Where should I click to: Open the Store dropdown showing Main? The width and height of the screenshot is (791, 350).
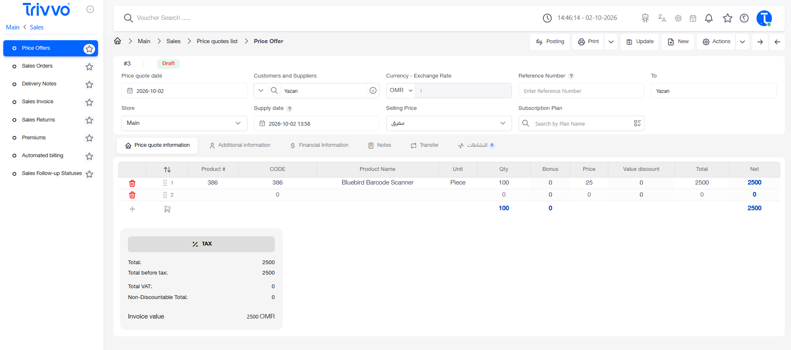pyautogui.click(x=184, y=123)
